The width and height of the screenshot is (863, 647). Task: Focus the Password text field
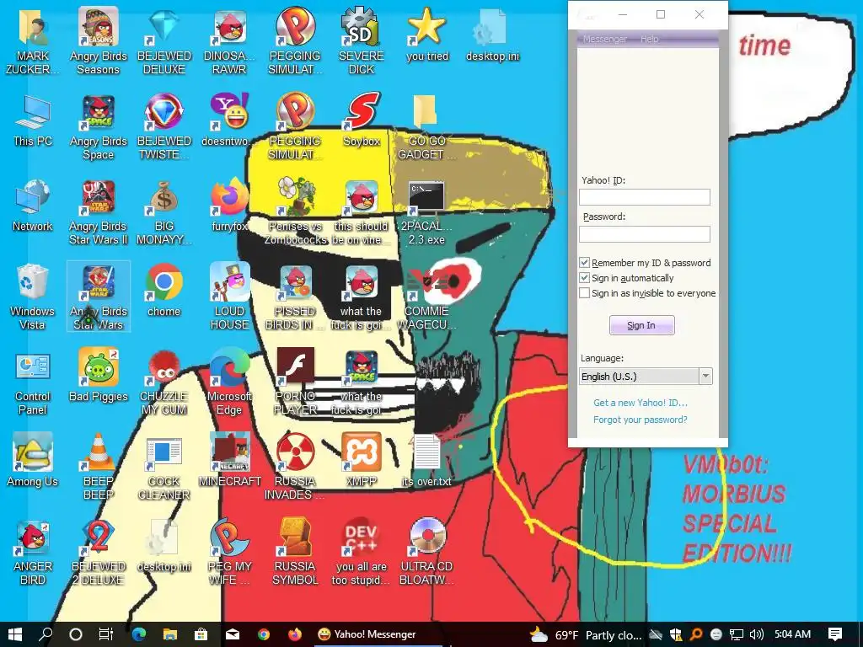tap(645, 234)
